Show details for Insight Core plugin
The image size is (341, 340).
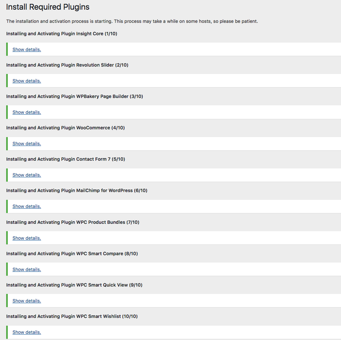tap(27, 50)
